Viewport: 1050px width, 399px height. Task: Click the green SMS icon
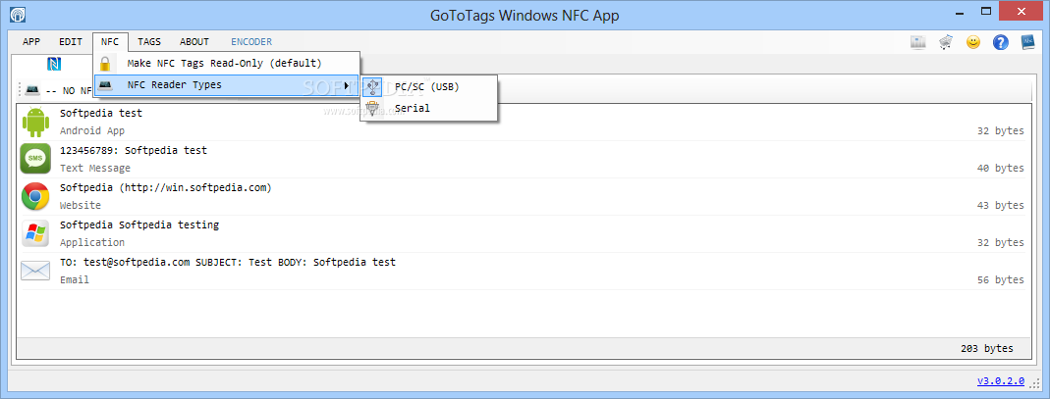pyautogui.click(x=35, y=159)
